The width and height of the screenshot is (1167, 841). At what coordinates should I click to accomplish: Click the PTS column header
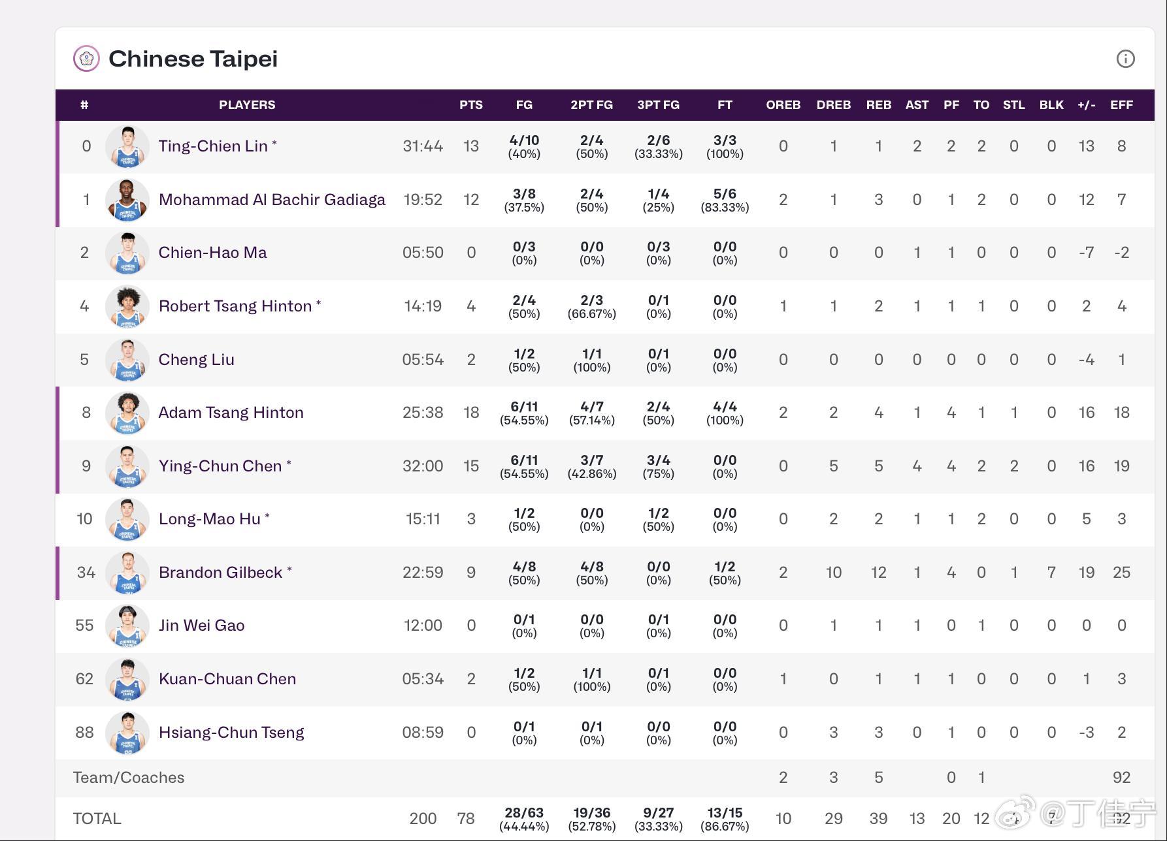click(471, 105)
